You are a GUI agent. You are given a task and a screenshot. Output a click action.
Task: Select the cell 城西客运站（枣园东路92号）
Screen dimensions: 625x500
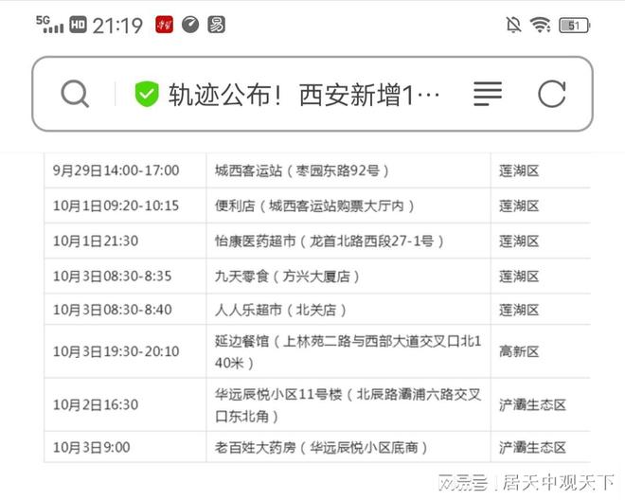[x=348, y=170]
